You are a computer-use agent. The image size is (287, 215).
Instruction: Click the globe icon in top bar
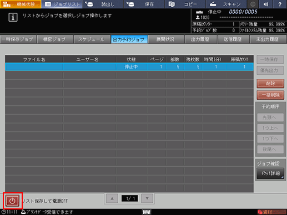[x=253, y=4]
